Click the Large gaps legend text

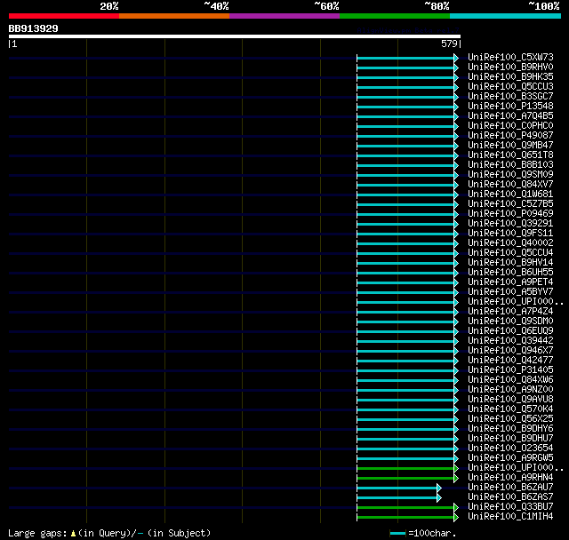(x=109, y=533)
